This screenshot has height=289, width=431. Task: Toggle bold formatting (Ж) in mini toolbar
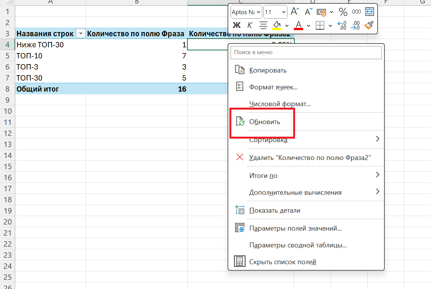tap(236, 25)
